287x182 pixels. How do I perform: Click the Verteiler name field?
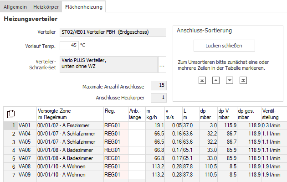point(113,32)
